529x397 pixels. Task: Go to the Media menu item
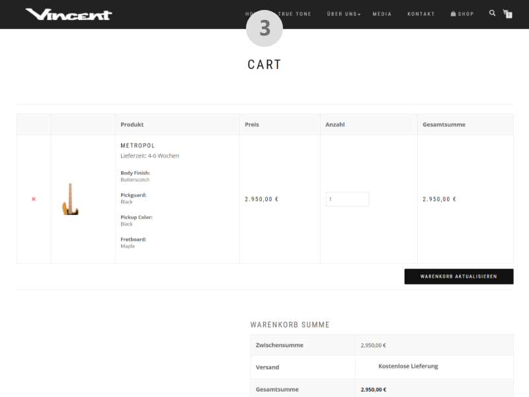pos(382,14)
